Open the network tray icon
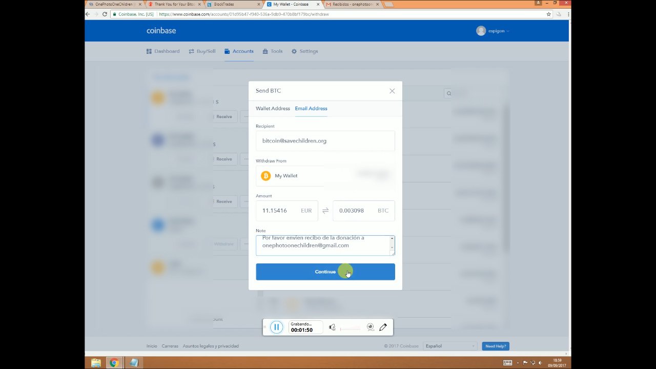Image resolution: width=656 pixels, height=369 pixels. click(532, 363)
